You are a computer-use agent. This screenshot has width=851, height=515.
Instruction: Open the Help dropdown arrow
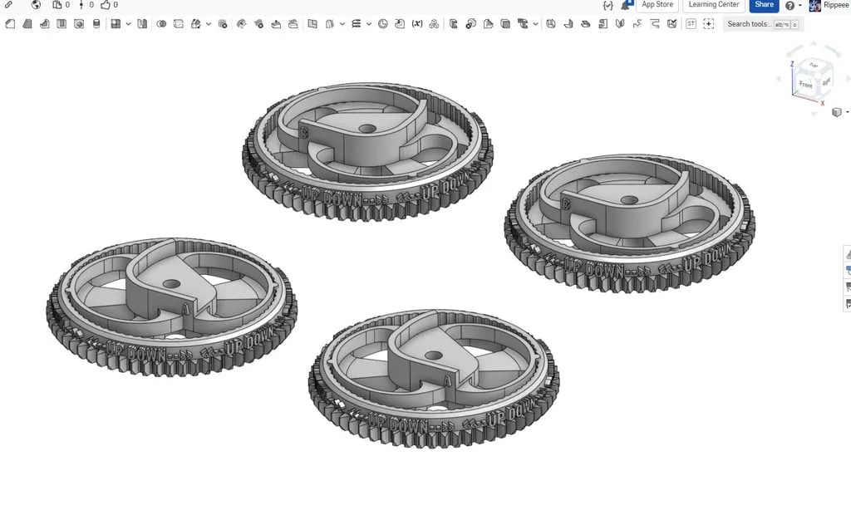pyautogui.click(x=799, y=5)
